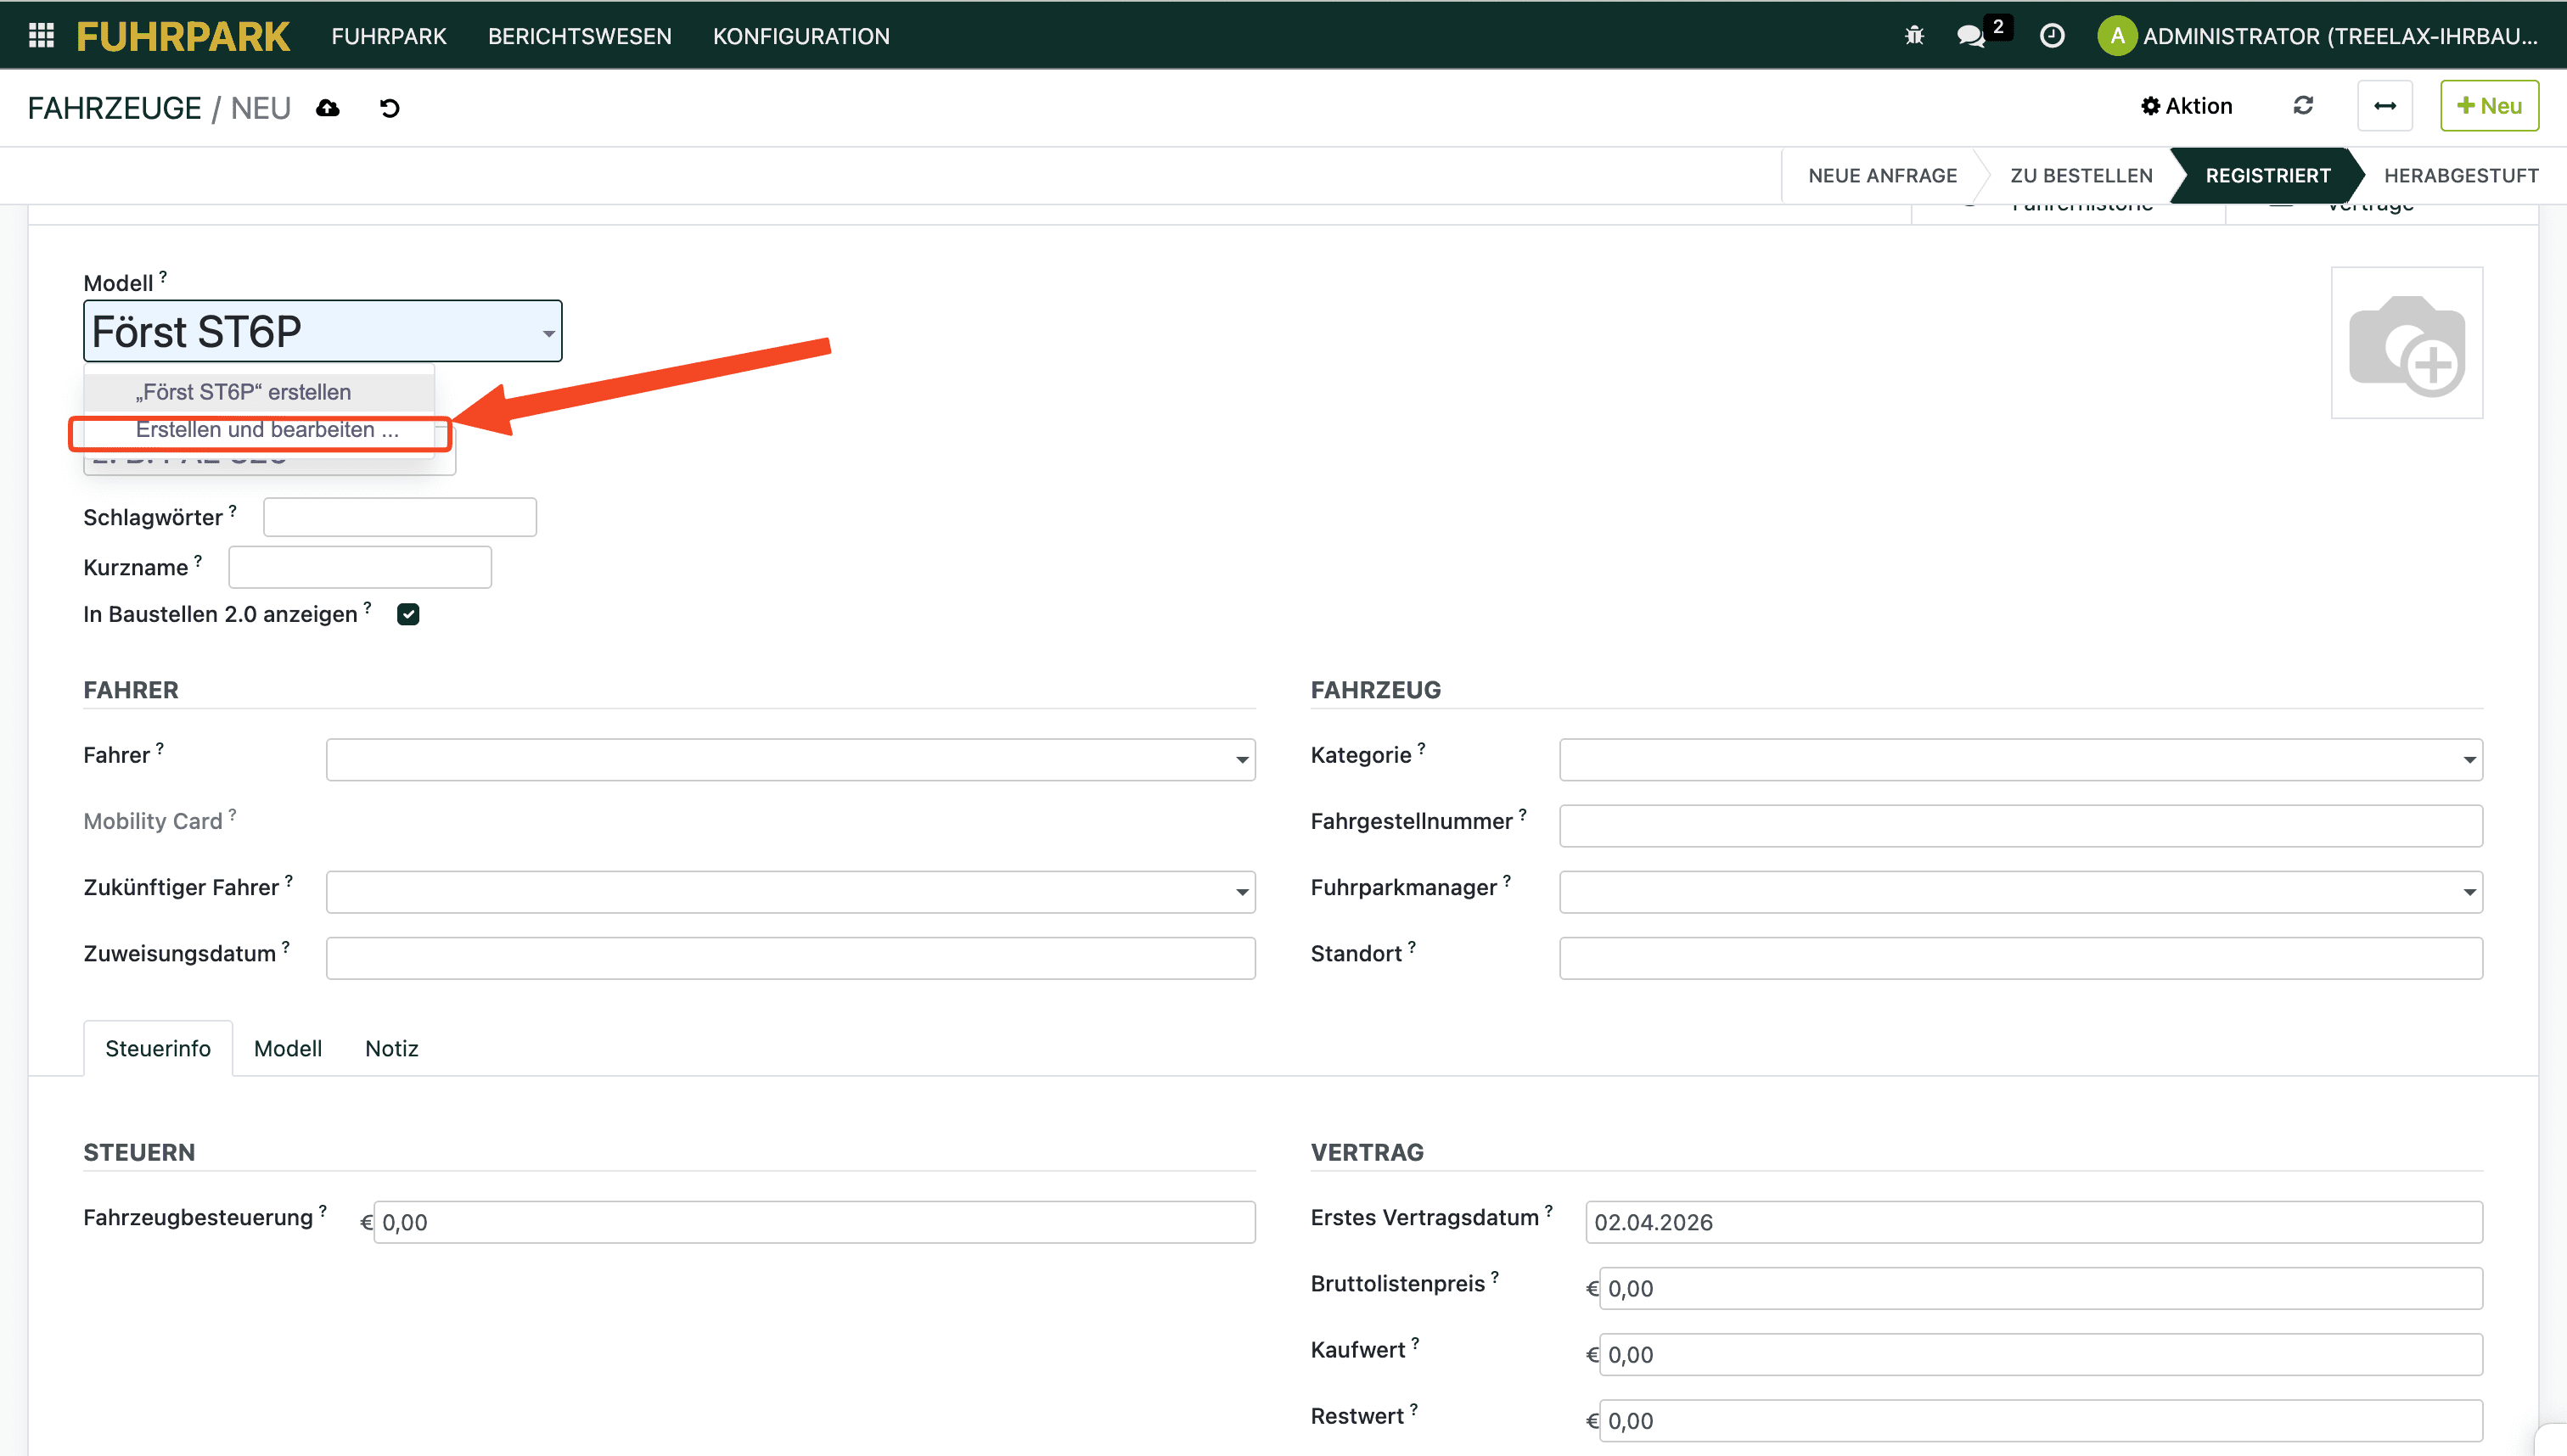Click the cloud save icon

click(329, 108)
